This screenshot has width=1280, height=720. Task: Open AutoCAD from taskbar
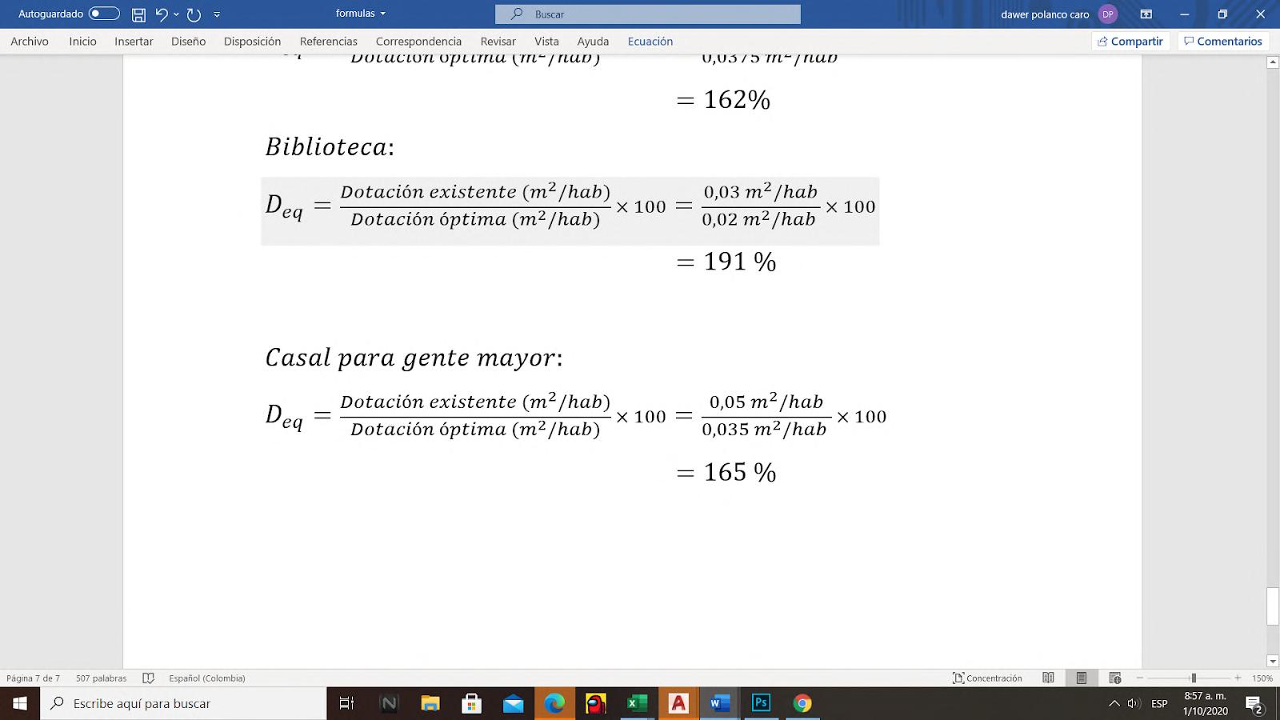(678, 703)
